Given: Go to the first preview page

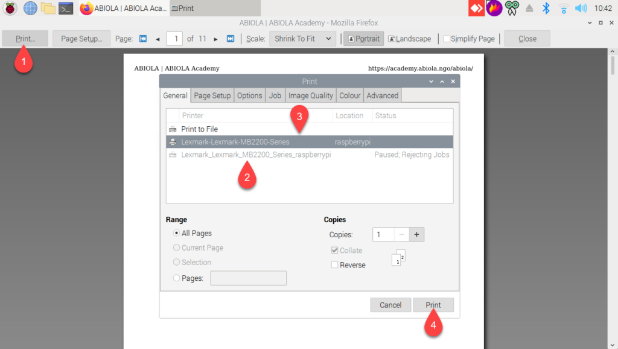Looking at the screenshot, I should [143, 39].
